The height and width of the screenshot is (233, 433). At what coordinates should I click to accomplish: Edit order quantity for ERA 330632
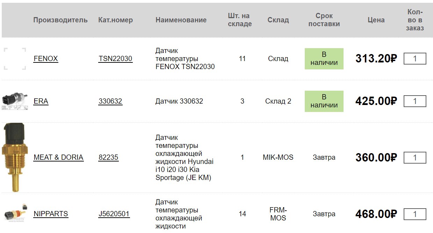(415, 101)
